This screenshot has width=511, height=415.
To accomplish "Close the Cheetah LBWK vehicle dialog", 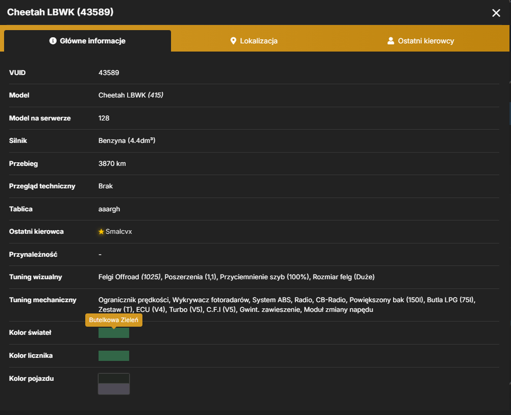I will point(496,13).
